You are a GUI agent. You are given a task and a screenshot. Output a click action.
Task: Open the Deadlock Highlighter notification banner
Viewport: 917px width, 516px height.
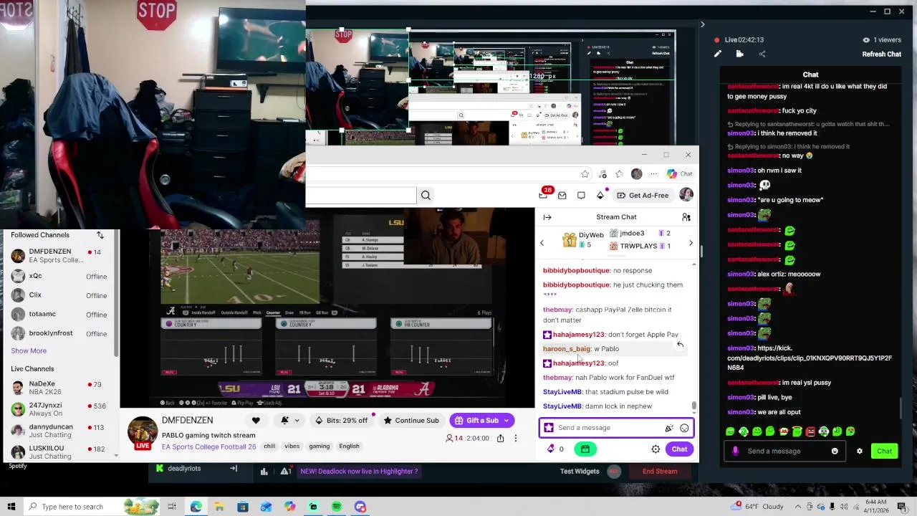coord(359,471)
